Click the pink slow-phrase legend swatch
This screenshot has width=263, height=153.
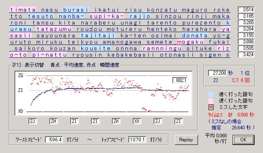pyautogui.click(x=211, y=101)
